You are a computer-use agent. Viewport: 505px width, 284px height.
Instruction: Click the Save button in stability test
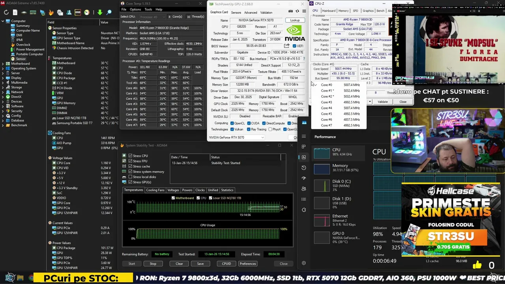tap(200, 263)
